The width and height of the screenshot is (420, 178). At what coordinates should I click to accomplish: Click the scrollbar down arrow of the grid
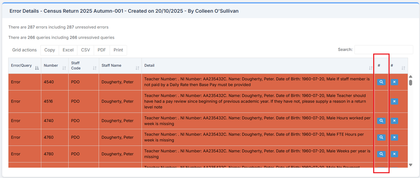(410, 165)
